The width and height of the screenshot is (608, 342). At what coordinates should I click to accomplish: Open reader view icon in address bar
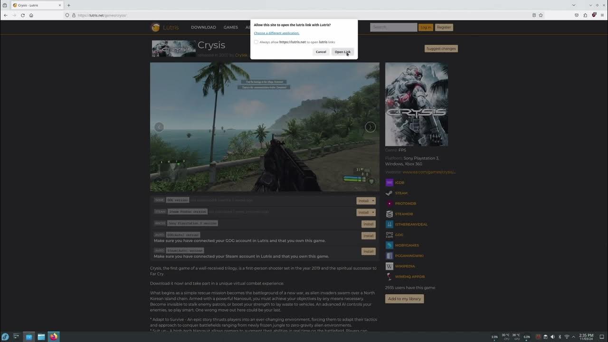coord(534,15)
